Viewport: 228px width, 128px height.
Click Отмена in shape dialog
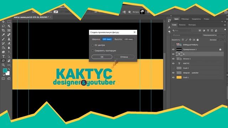coord(124,57)
